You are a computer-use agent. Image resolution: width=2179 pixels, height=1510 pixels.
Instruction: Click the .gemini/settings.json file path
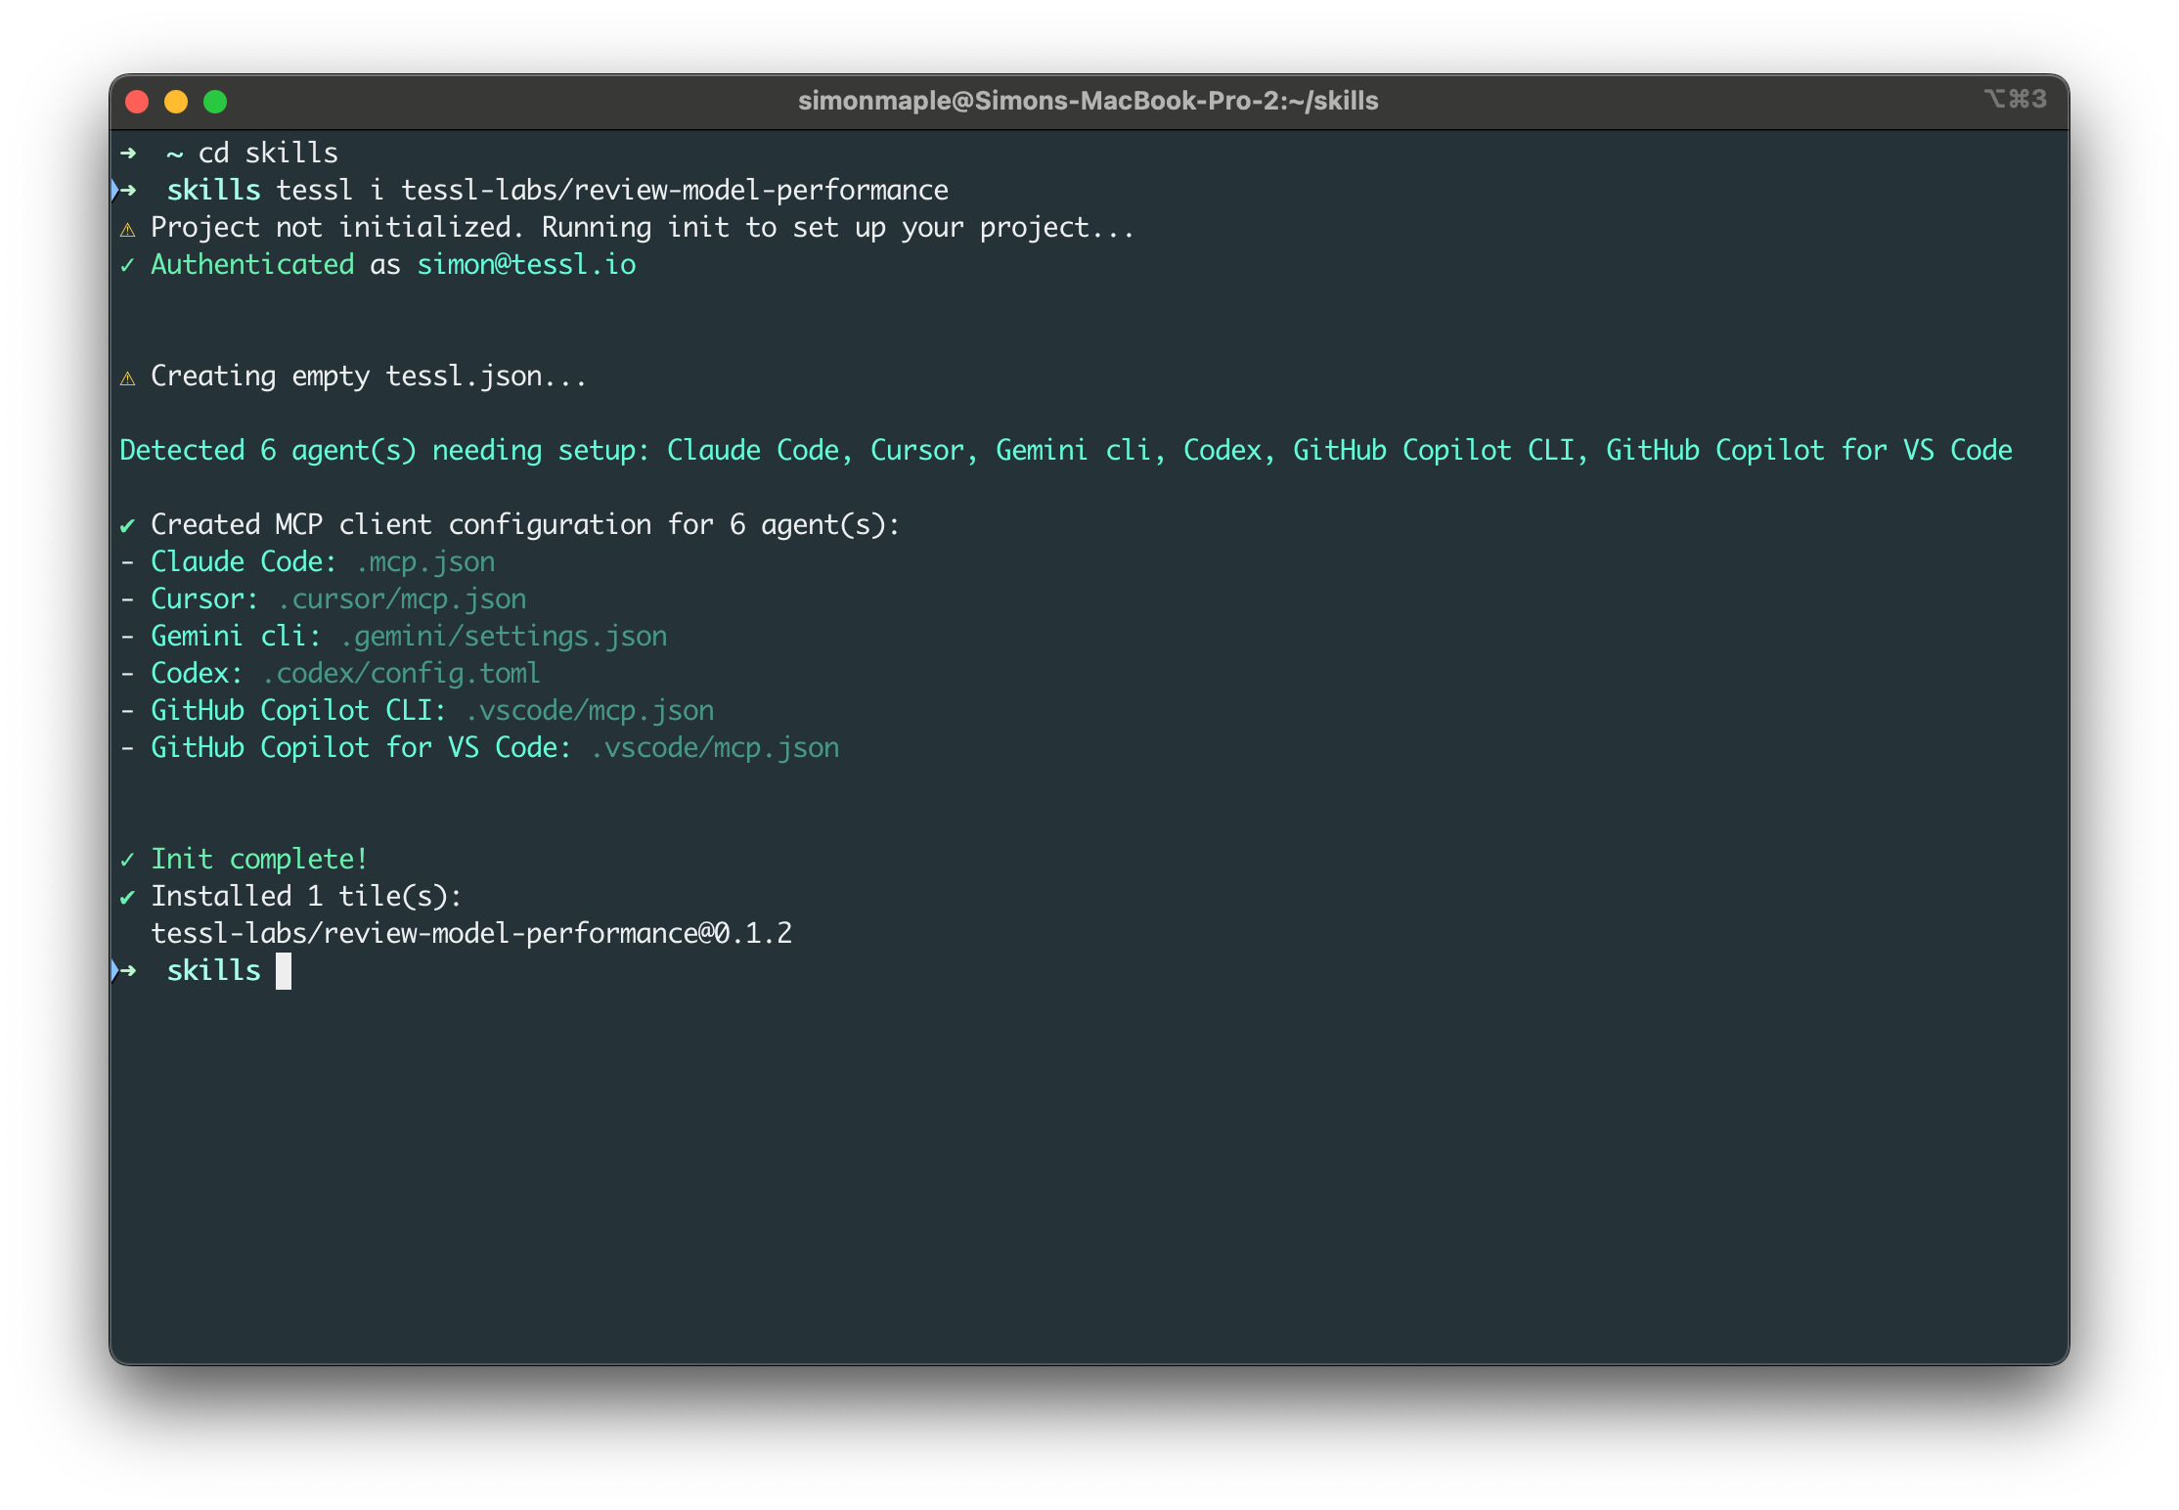(503, 637)
